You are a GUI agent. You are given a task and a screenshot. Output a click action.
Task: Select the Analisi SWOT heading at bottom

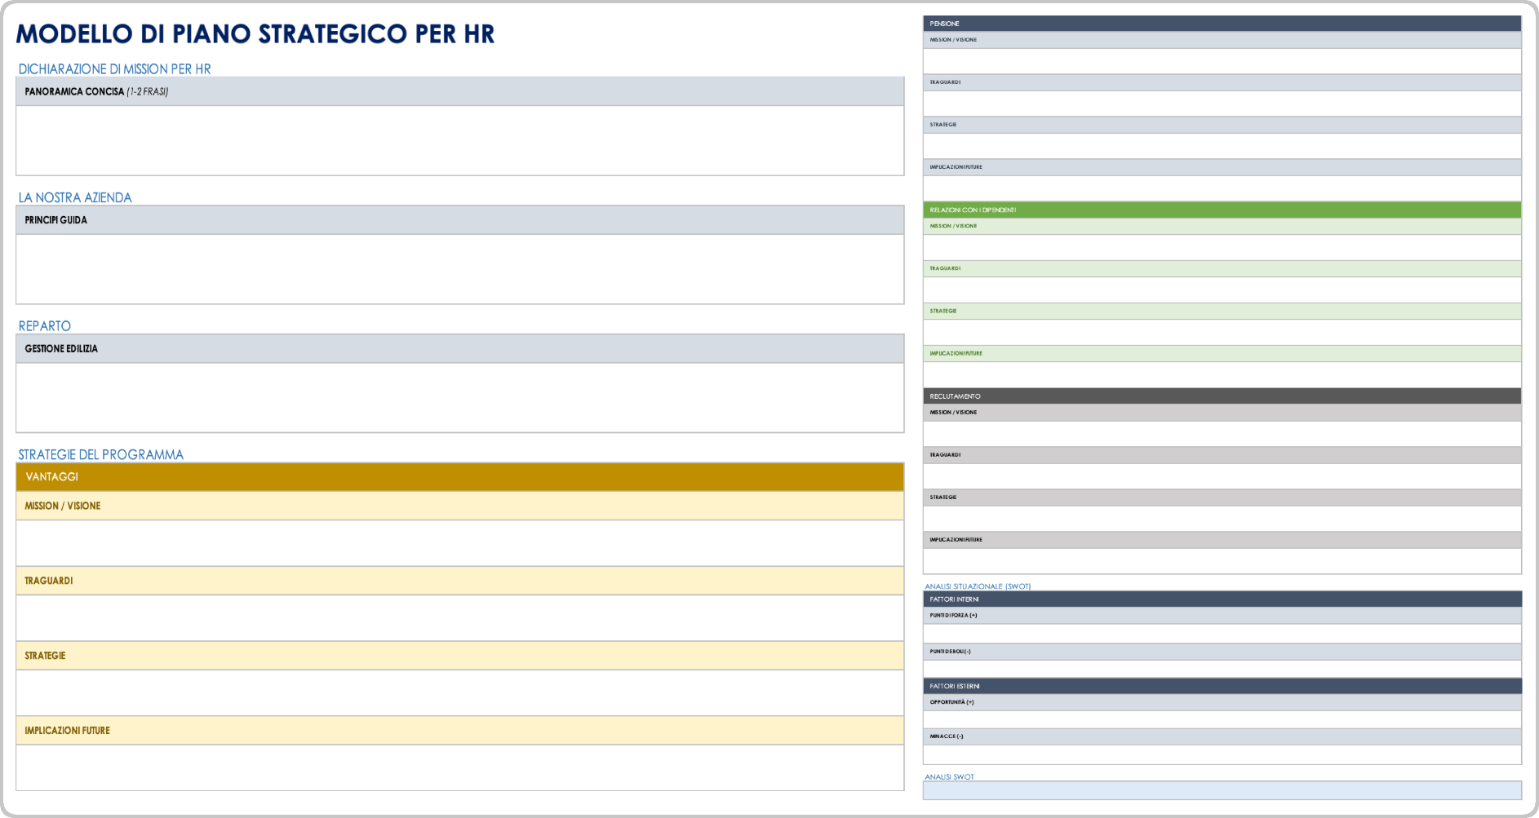[949, 777]
